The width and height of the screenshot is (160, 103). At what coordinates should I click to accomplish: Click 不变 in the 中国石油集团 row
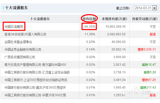click(x=153, y=27)
